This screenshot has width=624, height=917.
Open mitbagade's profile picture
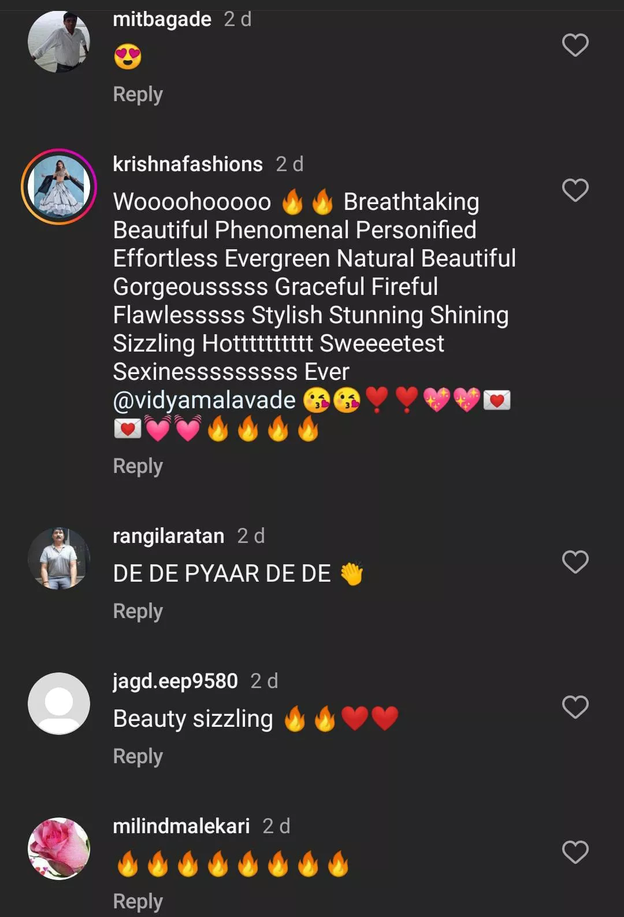pos(59,42)
